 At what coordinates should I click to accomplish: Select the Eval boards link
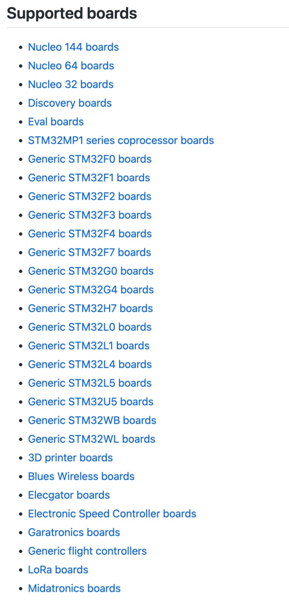click(56, 122)
